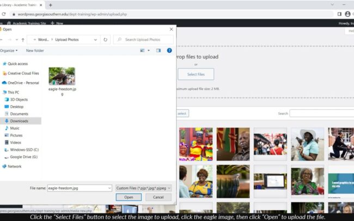354x221 pixels.
Task: Cancel the Open file dialog
Action: 158,197
